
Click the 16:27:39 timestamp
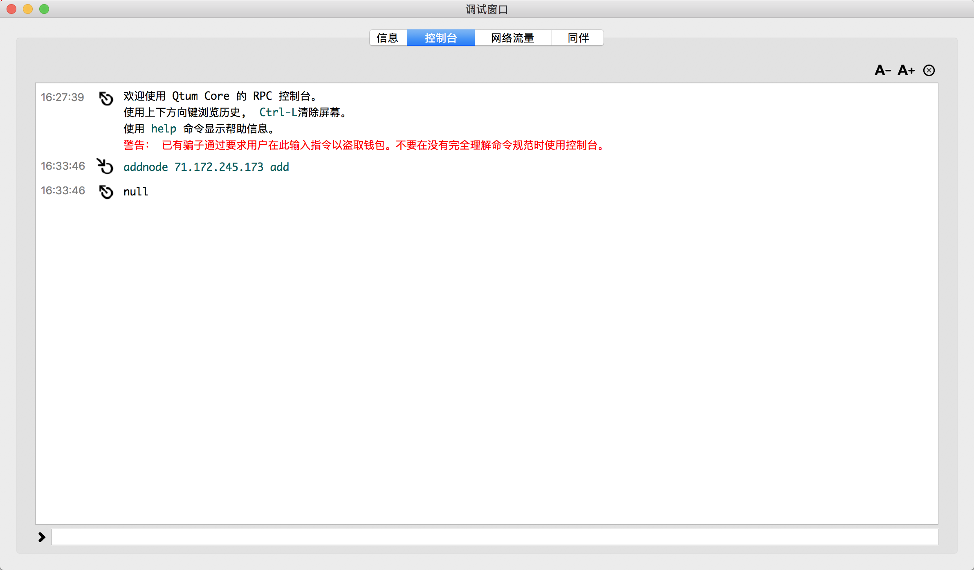[62, 97]
